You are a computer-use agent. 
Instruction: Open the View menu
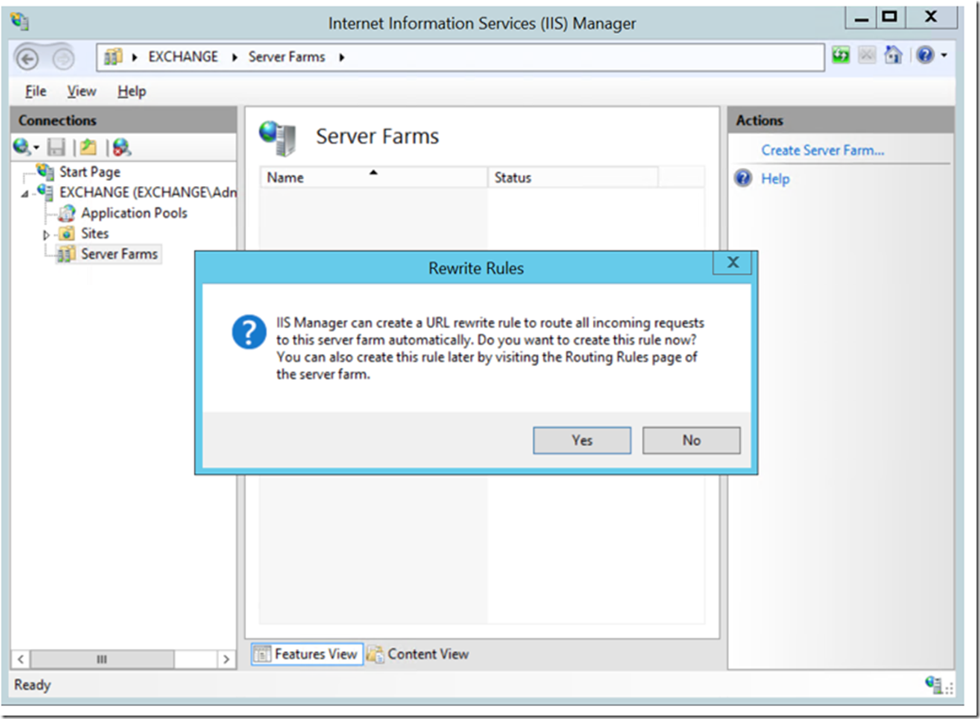[82, 91]
